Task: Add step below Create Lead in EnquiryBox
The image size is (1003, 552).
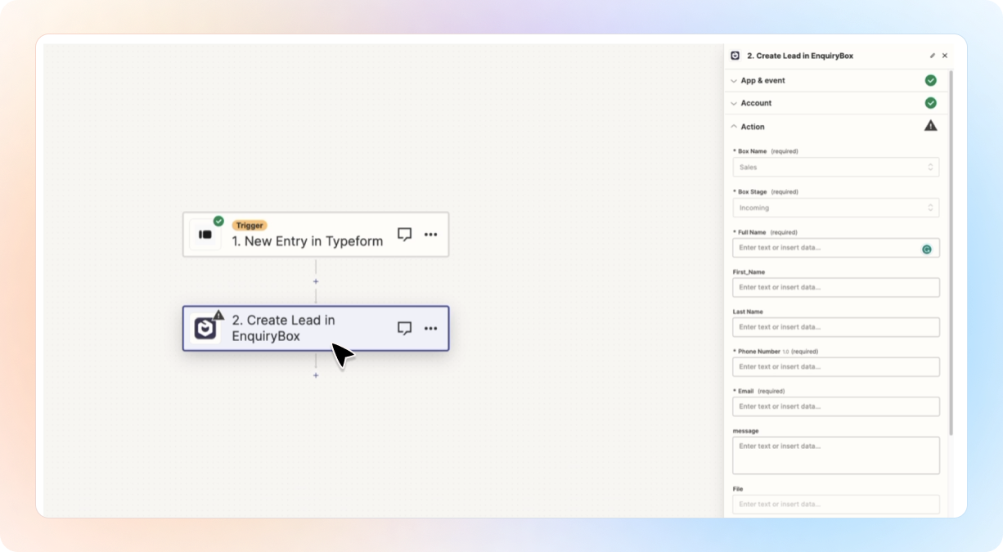Action: pos(316,375)
